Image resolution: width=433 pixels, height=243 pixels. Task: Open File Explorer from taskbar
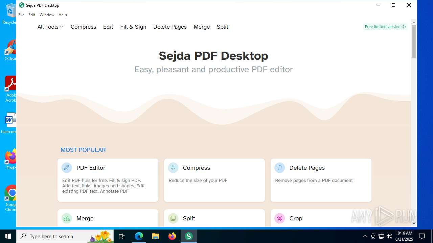coord(155,236)
